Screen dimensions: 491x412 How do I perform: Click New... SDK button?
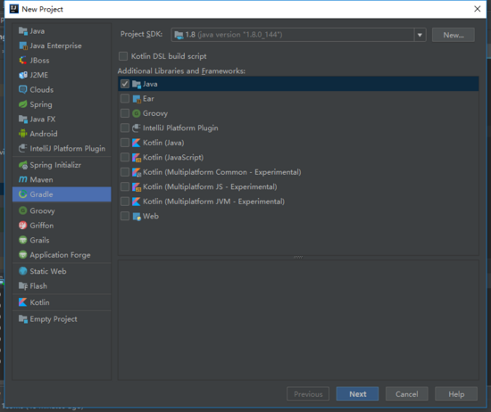pyautogui.click(x=454, y=35)
